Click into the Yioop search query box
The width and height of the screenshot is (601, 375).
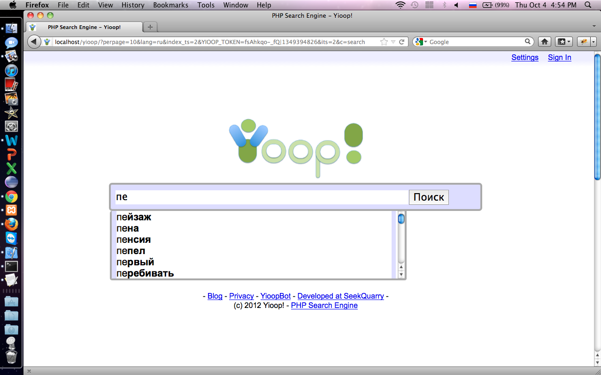(262, 197)
